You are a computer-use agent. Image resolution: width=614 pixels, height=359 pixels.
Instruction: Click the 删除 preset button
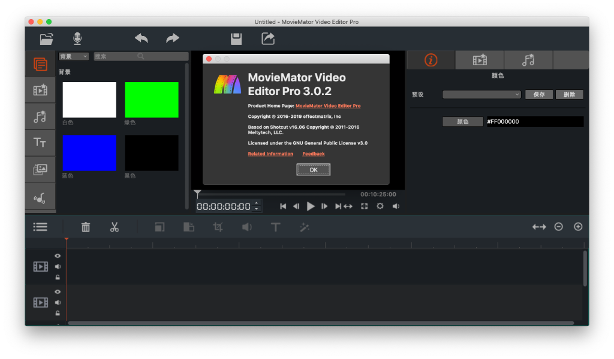570,95
